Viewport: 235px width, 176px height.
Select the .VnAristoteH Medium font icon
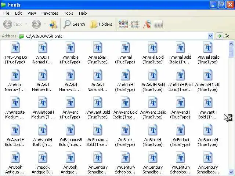[x=43, y=102]
